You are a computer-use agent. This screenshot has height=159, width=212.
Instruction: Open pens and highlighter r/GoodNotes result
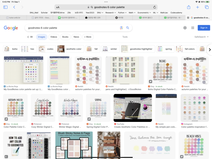pos(124,89)
